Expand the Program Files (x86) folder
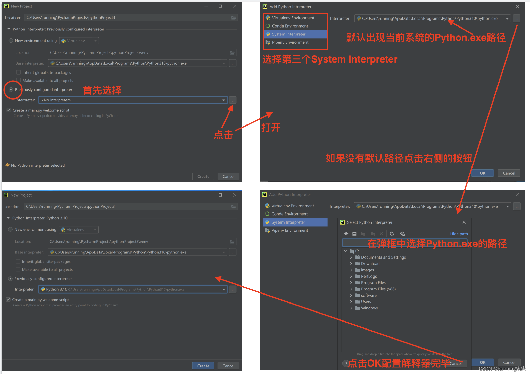The width and height of the screenshot is (530, 374). (351, 289)
